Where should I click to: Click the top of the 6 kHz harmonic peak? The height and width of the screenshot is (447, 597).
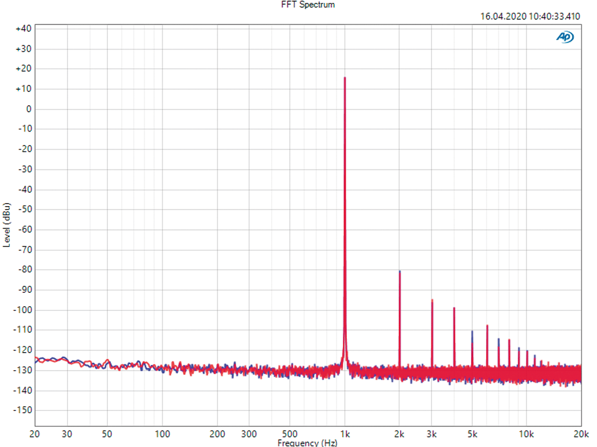[x=487, y=326]
